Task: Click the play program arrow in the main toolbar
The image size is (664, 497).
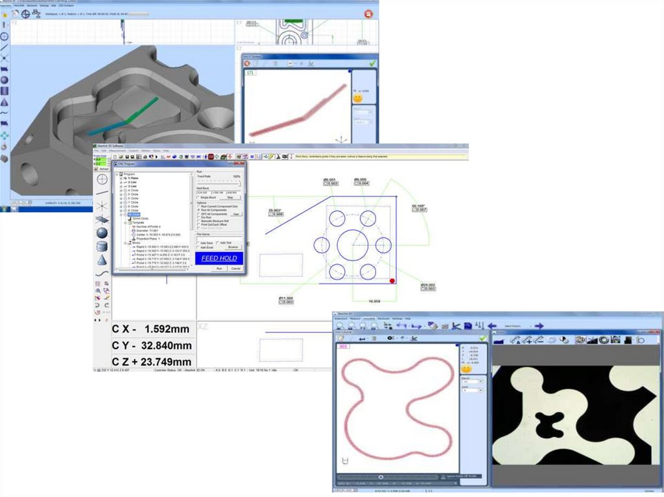Action: point(156,157)
